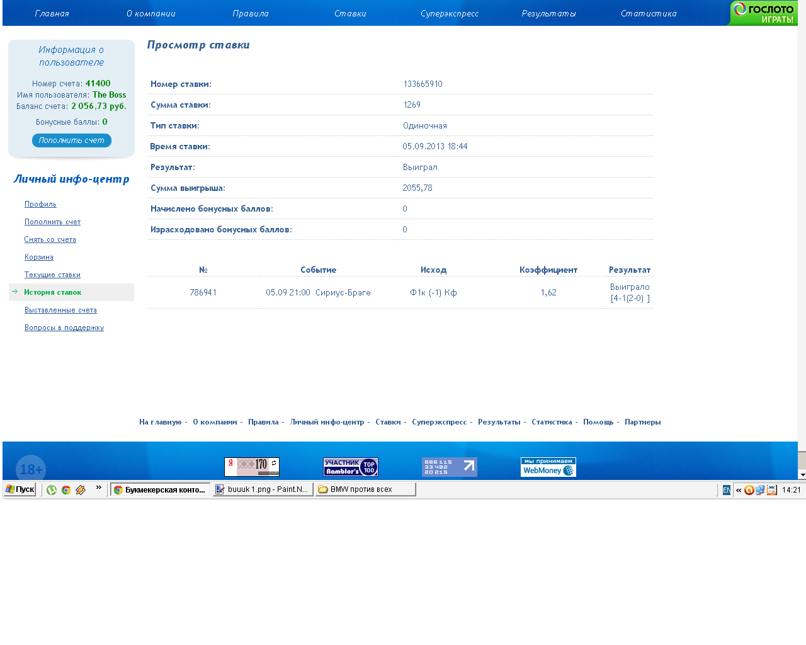This screenshot has height=645, width=806.
Task: Click the Yandex citation counter badge
Action: pyautogui.click(x=252, y=467)
